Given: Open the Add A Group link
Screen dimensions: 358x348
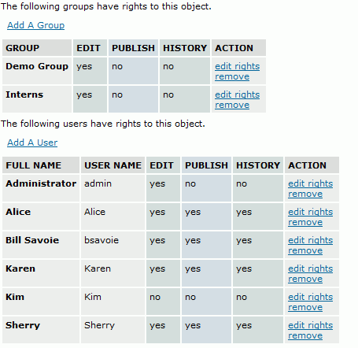Looking at the screenshot, I should click(x=35, y=25).
